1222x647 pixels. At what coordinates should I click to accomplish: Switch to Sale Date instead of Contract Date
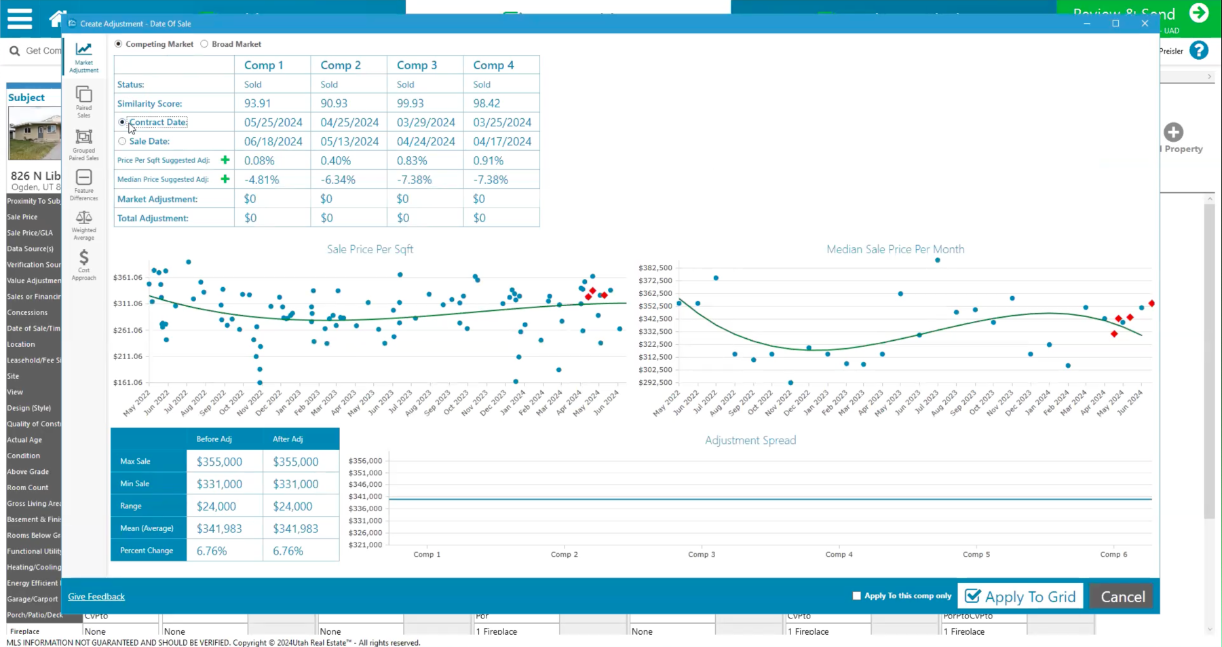click(x=122, y=141)
